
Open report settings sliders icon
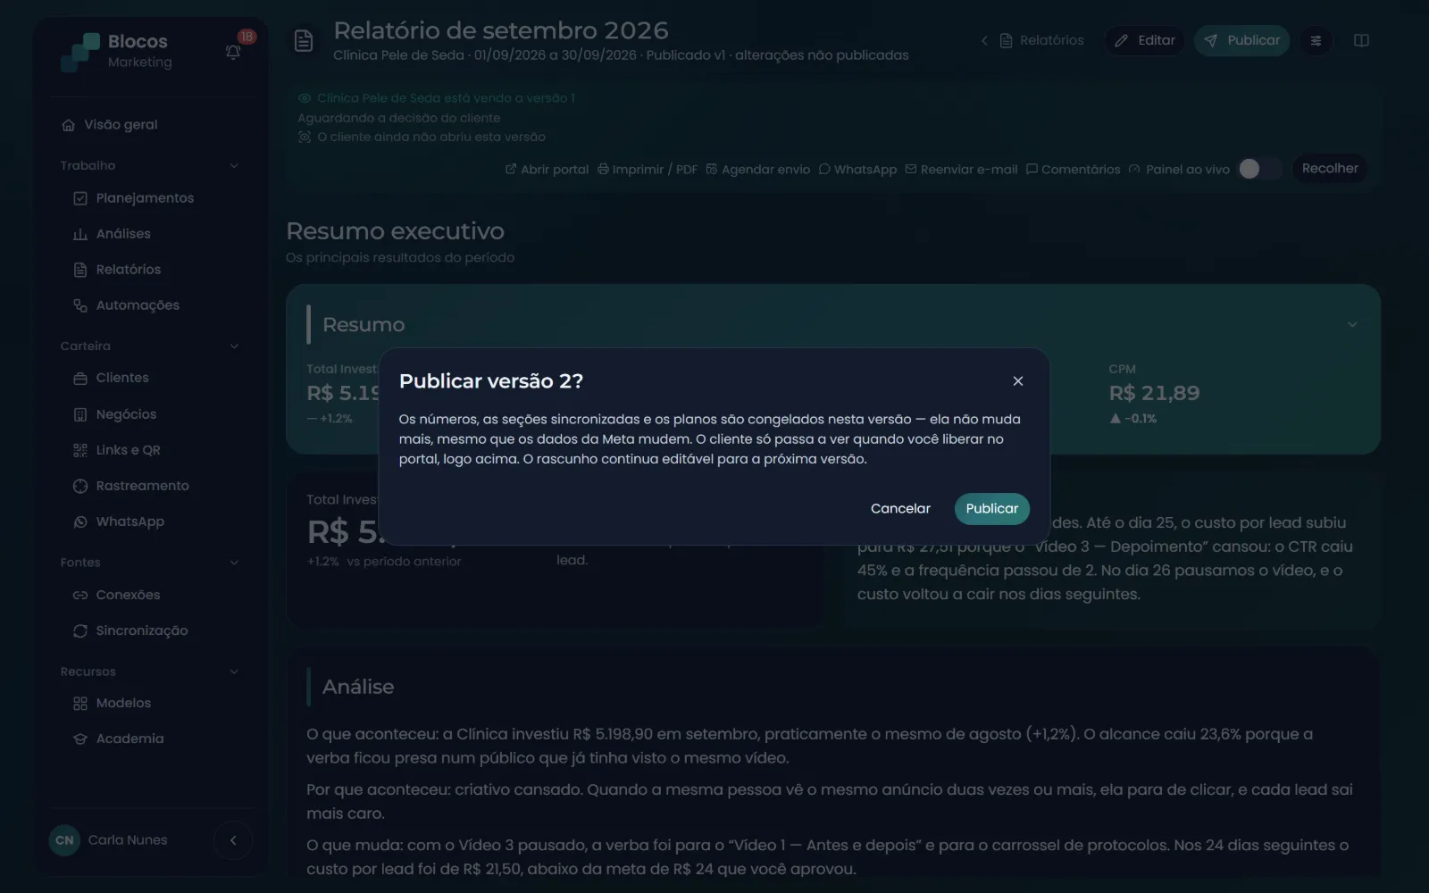(x=1316, y=40)
